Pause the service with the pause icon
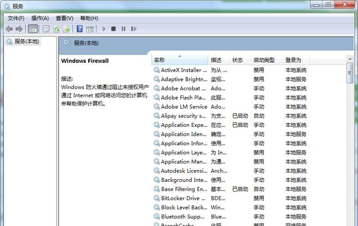The width and height of the screenshot is (358, 226). [124, 29]
